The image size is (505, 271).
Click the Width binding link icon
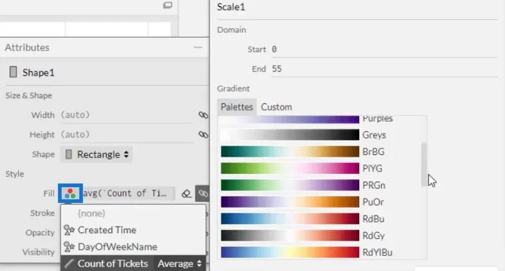click(203, 115)
